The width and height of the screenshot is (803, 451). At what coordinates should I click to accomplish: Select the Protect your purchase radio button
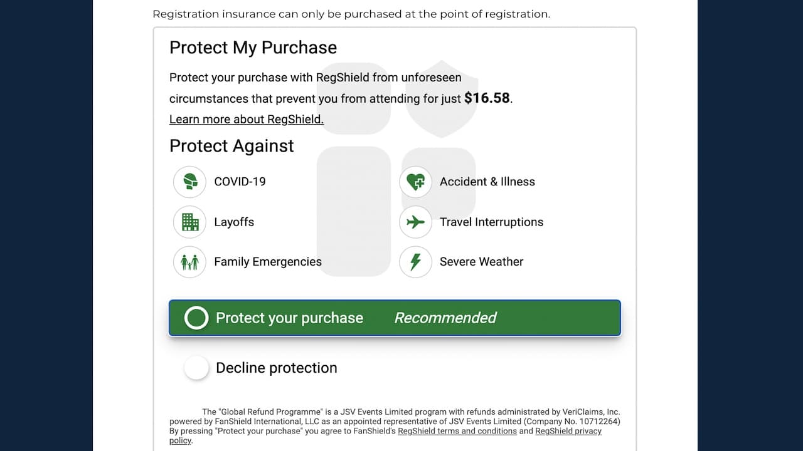[196, 318]
